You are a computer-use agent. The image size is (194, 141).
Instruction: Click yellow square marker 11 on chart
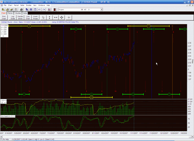tap(149, 26)
